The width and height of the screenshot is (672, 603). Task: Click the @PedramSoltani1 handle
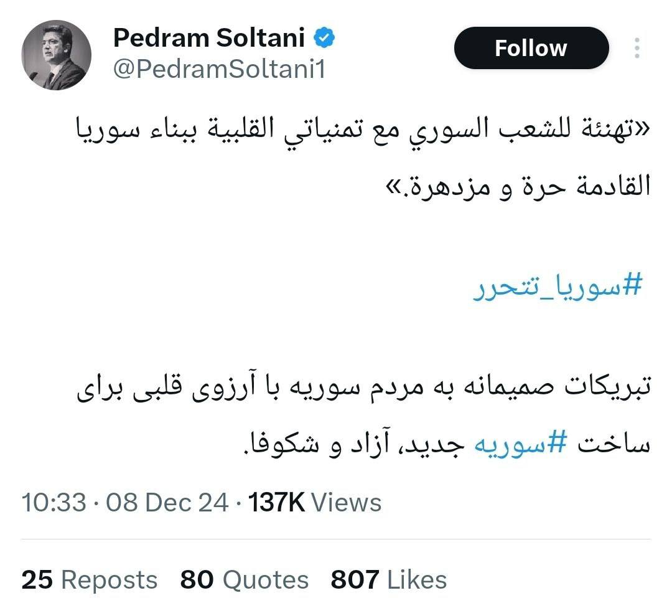click(x=219, y=69)
